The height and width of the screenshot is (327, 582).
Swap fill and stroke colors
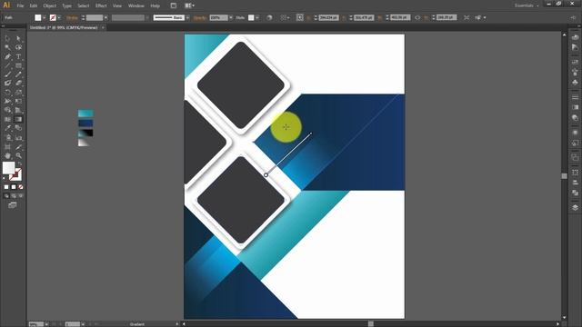pyautogui.click(x=20, y=163)
